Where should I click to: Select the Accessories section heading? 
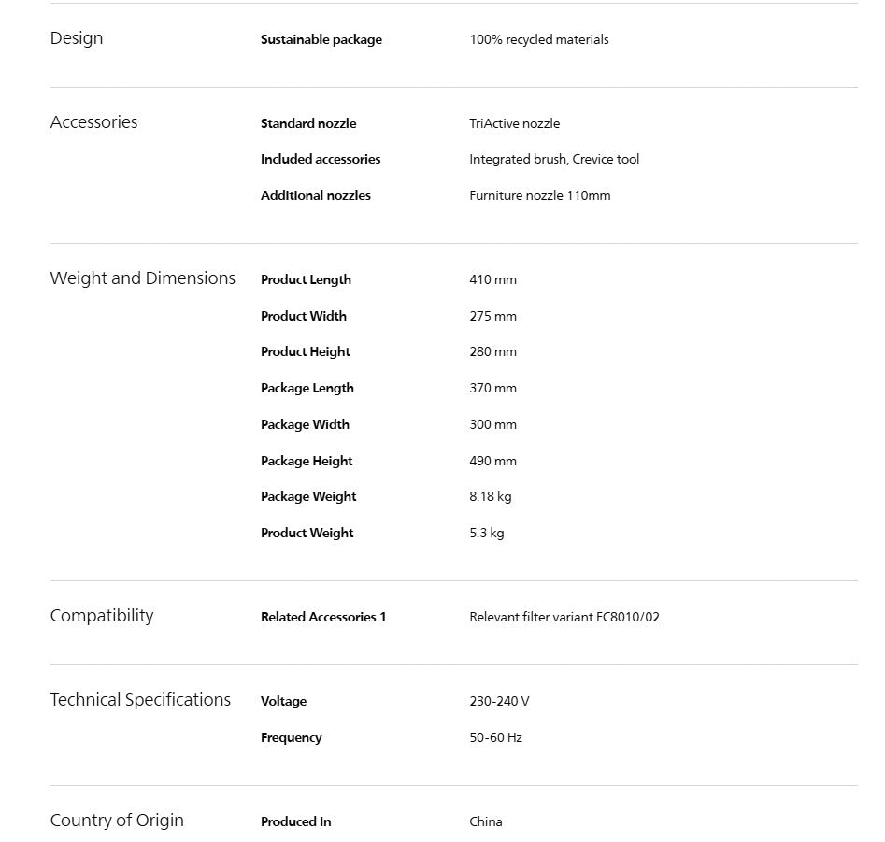[93, 121]
